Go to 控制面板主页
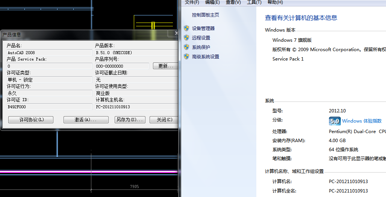This screenshot has height=197, width=386. click(206, 15)
